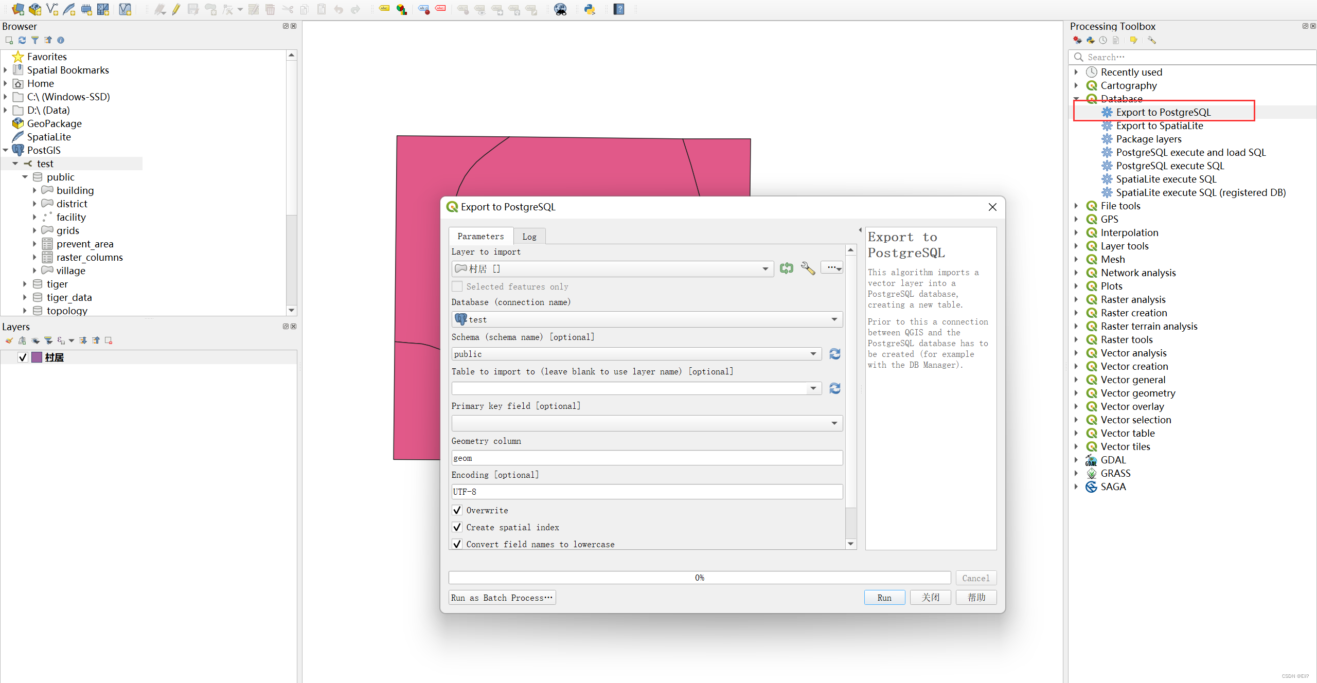Expand the tiger schema in the Browser

tap(25, 284)
